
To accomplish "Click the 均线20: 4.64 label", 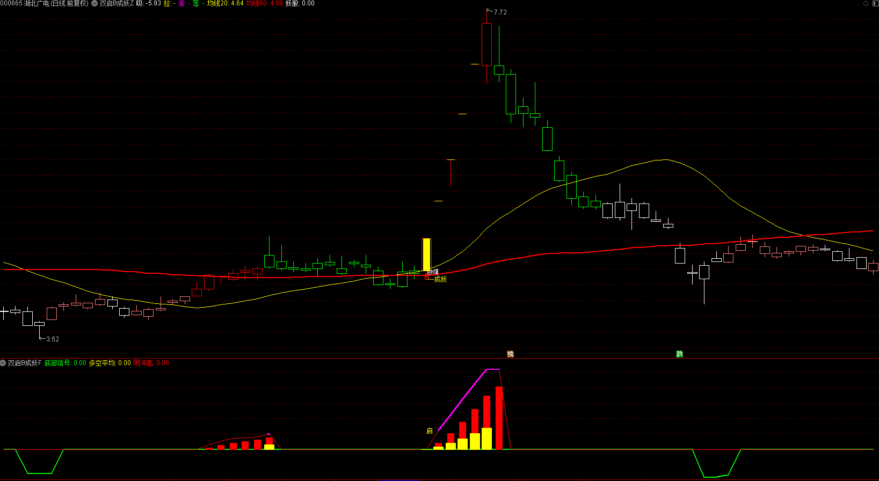I will [225, 3].
